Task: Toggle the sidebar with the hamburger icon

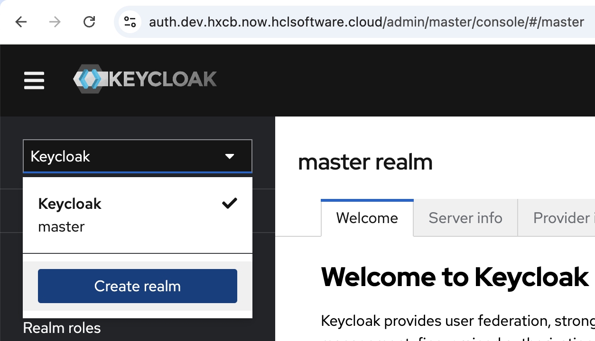Action: [x=34, y=81]
